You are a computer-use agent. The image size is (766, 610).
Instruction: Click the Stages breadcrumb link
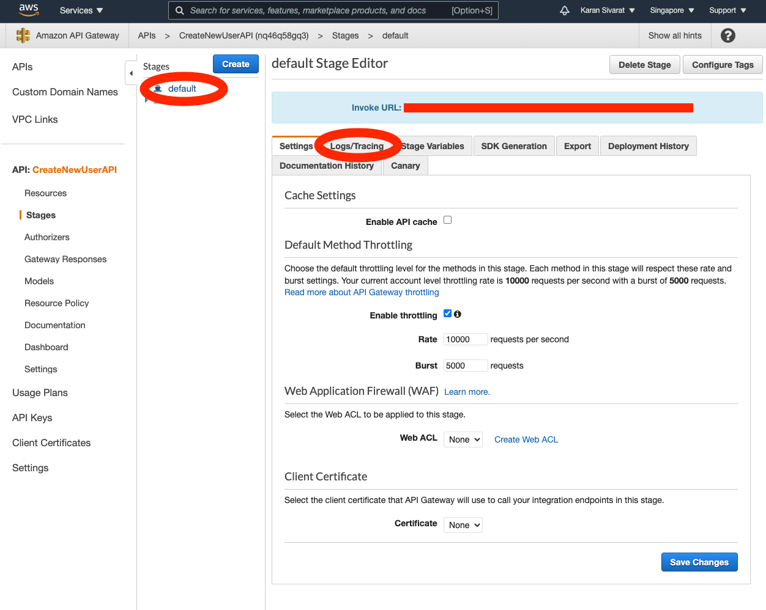tap(345, 35)
